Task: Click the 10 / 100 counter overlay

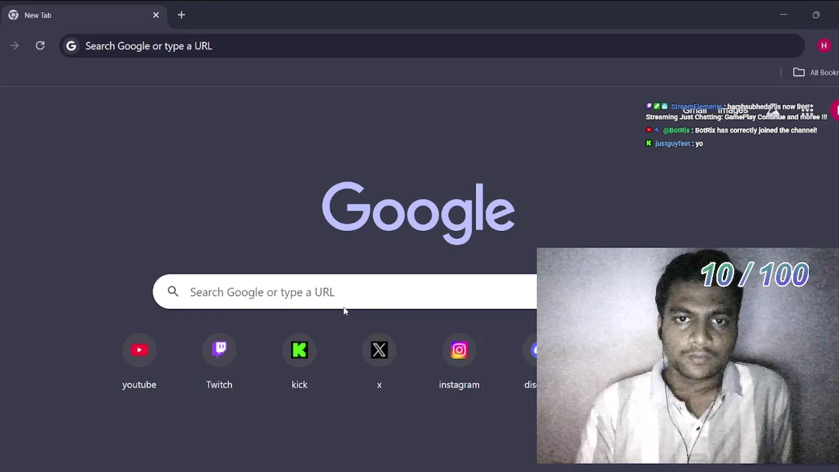Action: coord(755,275)
